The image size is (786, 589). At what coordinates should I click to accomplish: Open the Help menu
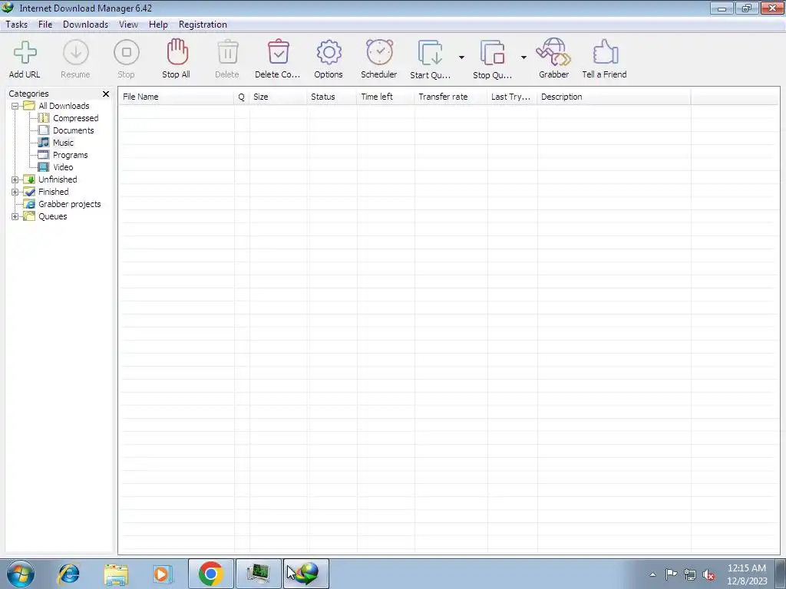[x=158, y=25]
